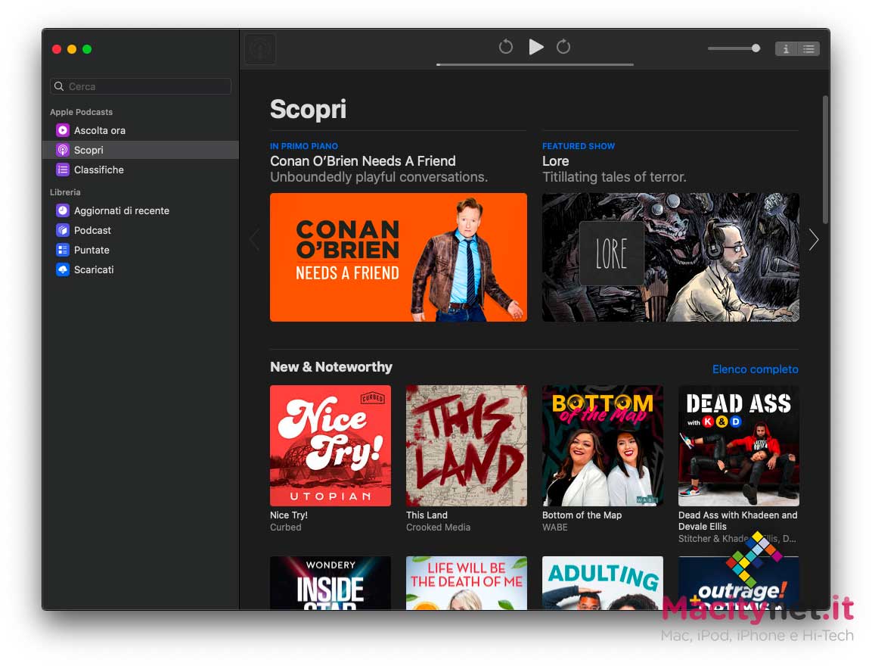
Task: Select Podcast in Libreria
Action: 141,230
